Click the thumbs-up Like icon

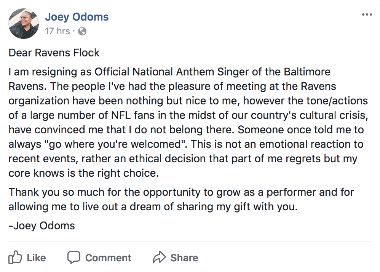coord(15,257)
